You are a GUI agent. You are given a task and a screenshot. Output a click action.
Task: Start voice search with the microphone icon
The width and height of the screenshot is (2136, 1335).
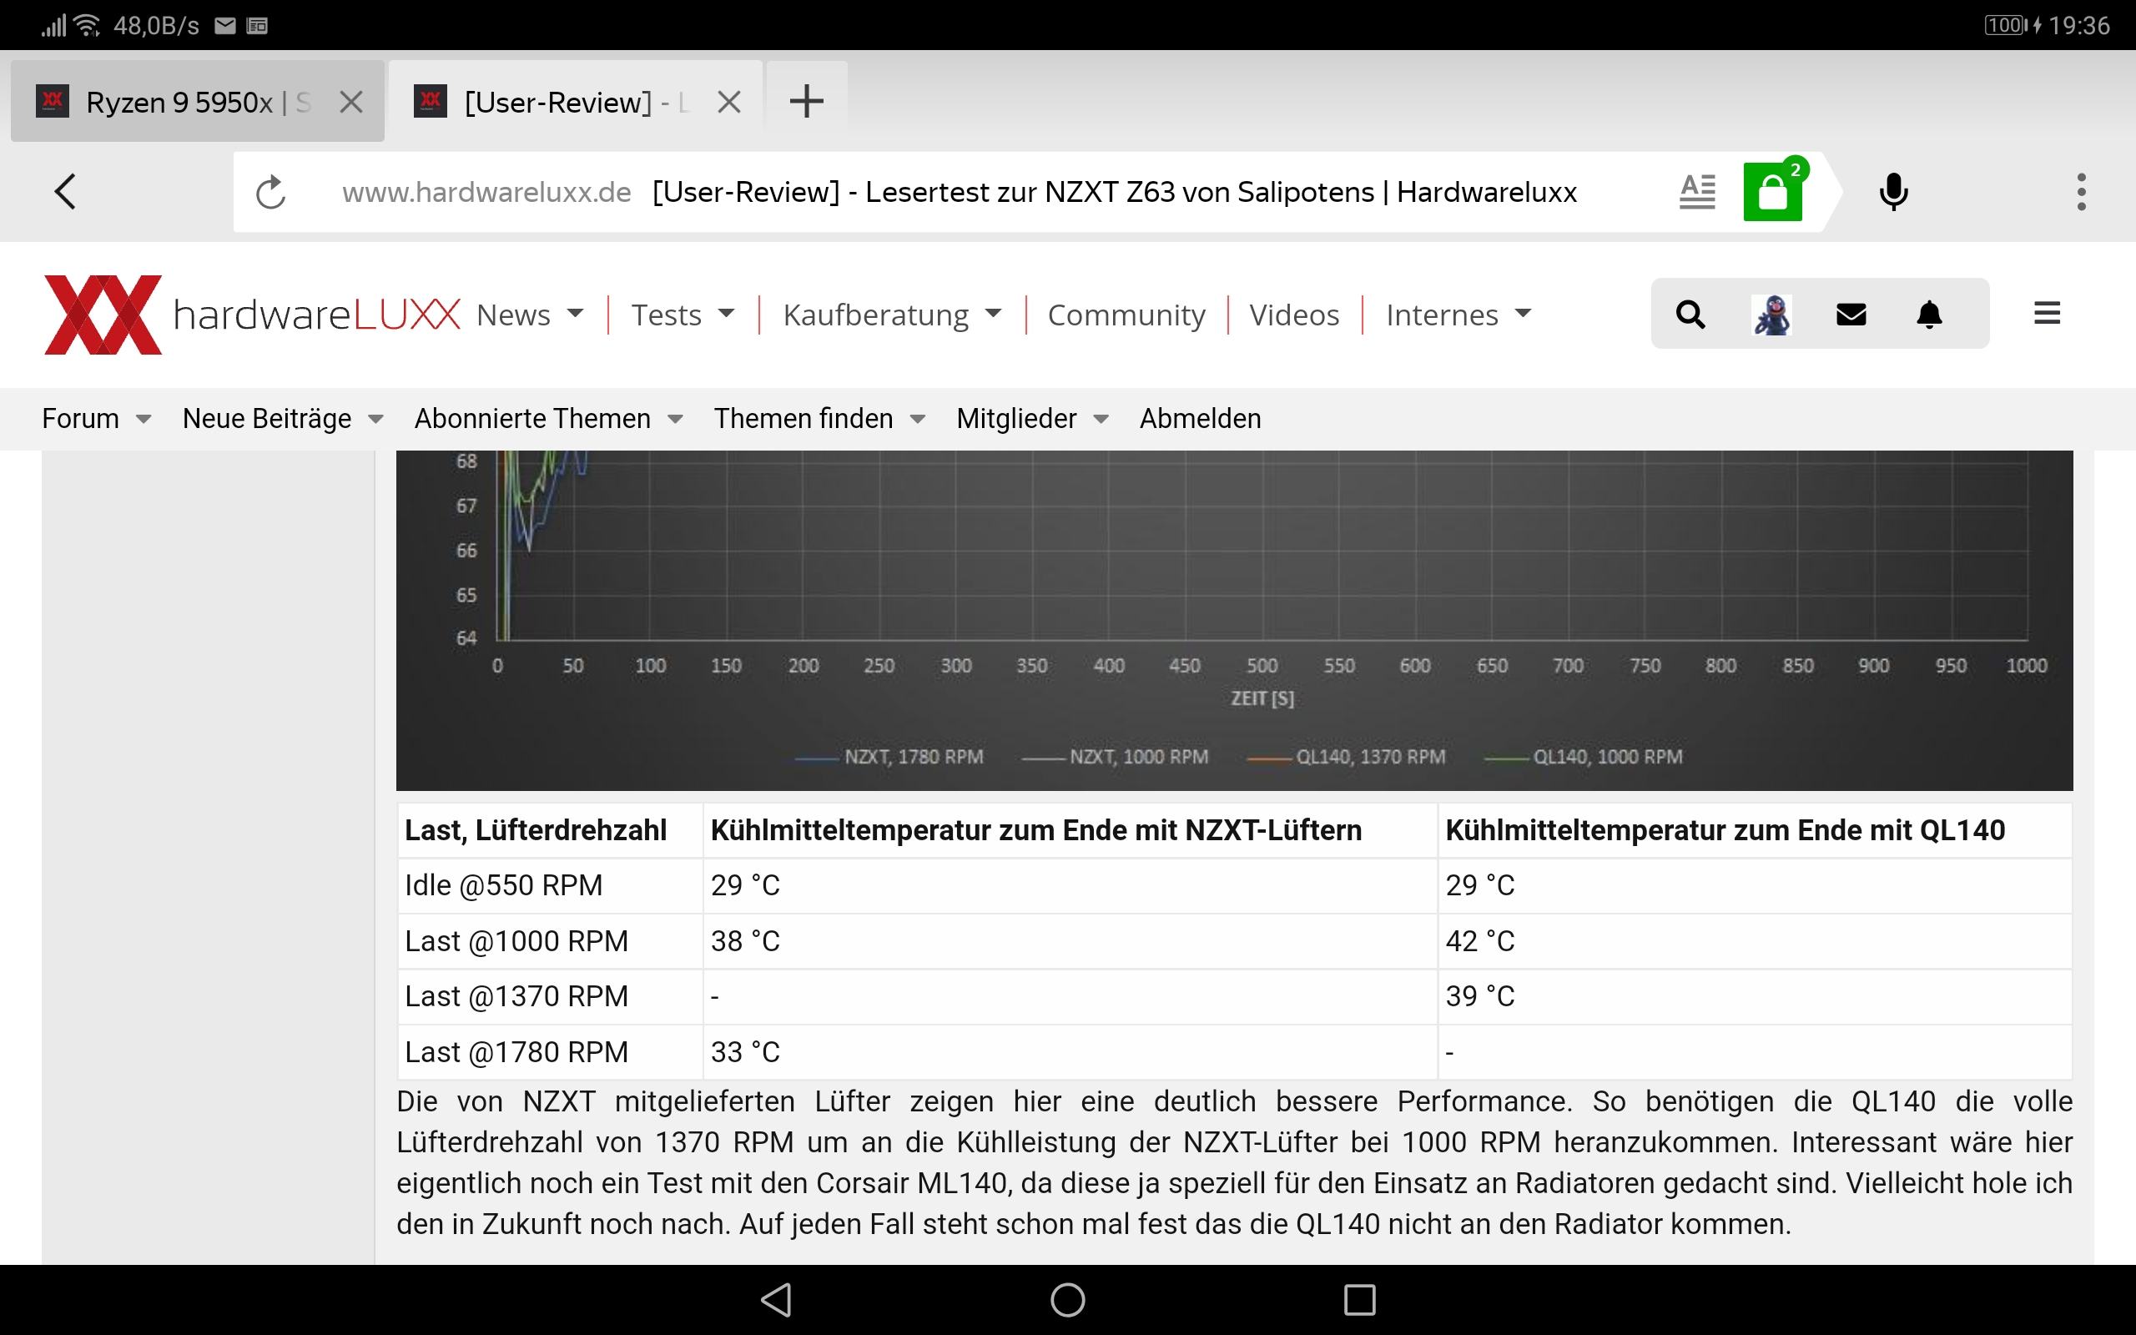(x=1893, y=192)
